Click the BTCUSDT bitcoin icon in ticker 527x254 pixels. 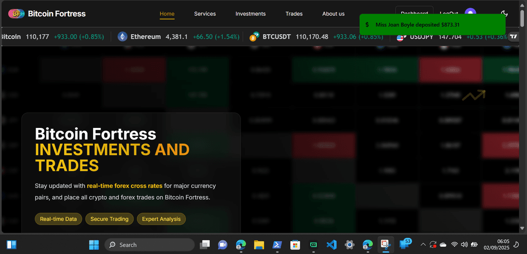(254, 37)
